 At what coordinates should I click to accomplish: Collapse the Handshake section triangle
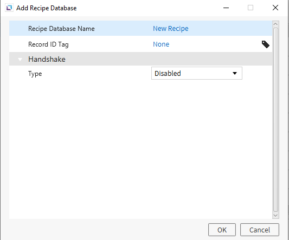[20, 59]
